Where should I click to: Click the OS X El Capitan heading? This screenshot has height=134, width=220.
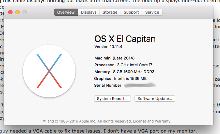[x=125, y=39]
